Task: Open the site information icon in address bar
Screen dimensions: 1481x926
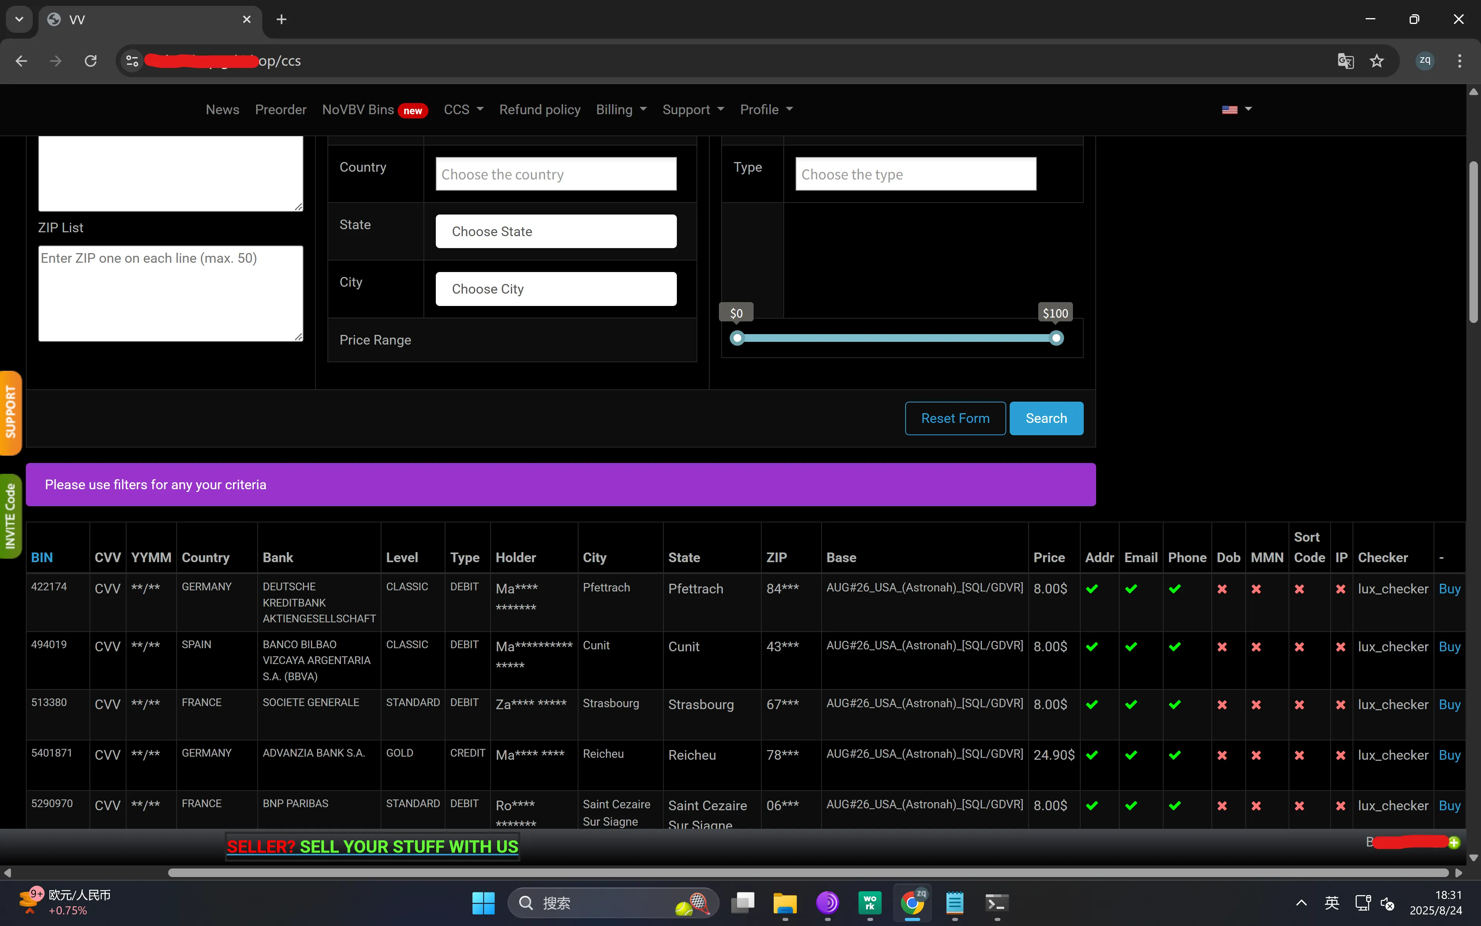Action: pos(132,61)
